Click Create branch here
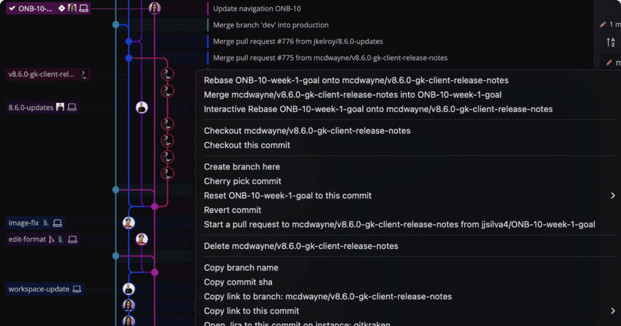The image size is (621, 326). point(242,167)
